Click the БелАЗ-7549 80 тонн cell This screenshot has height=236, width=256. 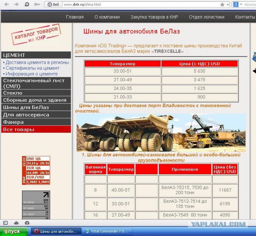[185, 215]
